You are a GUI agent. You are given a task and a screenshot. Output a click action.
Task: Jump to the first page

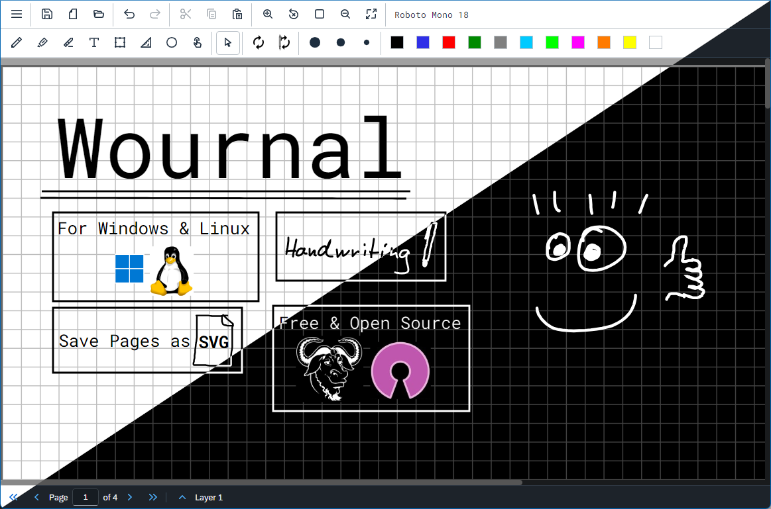(x=14, y=497)
